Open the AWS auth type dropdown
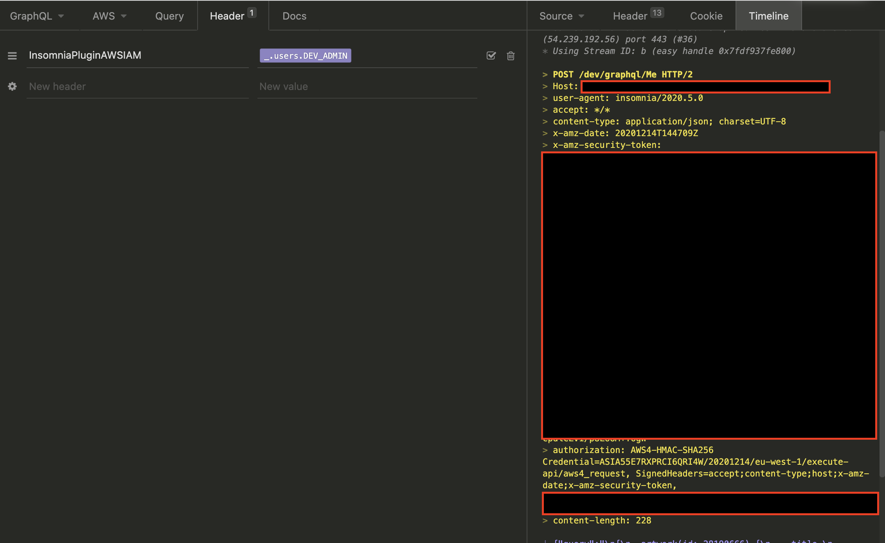This screenshot has height=543, width=885. (109, 16)
